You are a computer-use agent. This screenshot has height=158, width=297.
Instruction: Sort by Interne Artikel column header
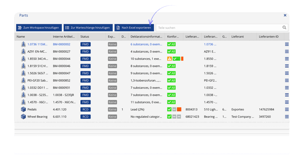click(64, 37)
